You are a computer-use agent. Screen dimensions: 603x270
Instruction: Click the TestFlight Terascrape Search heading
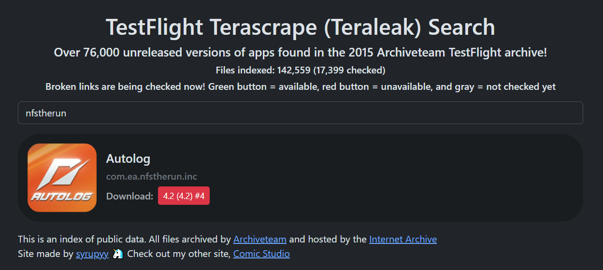click(300, 27)
